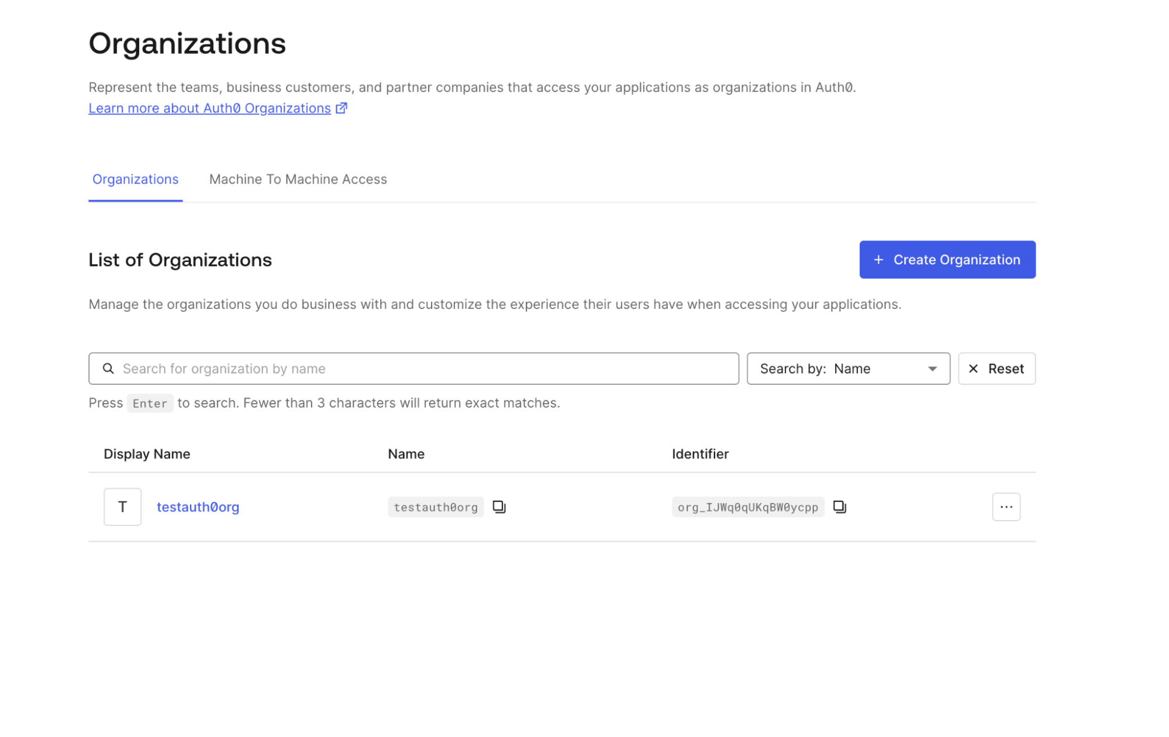The image size is (1169, 737).
Task: Click the org_IJWq0qUKqBW0ycpp identifier chip
Action: (747, 507)
